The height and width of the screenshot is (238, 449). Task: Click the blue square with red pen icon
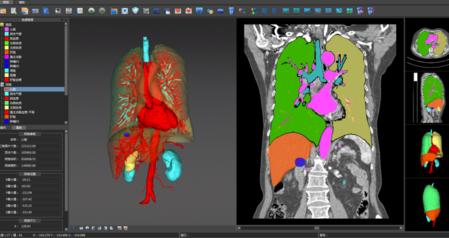156,11
